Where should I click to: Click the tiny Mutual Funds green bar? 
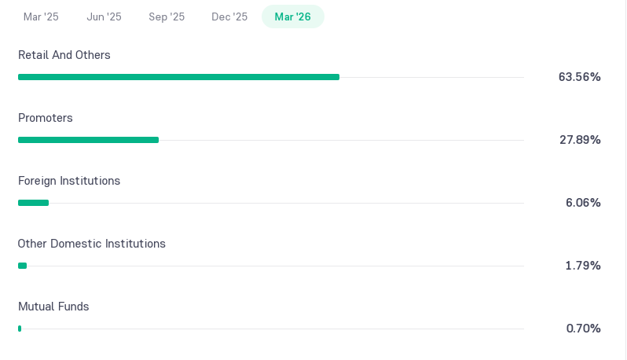tap(20, 329)
